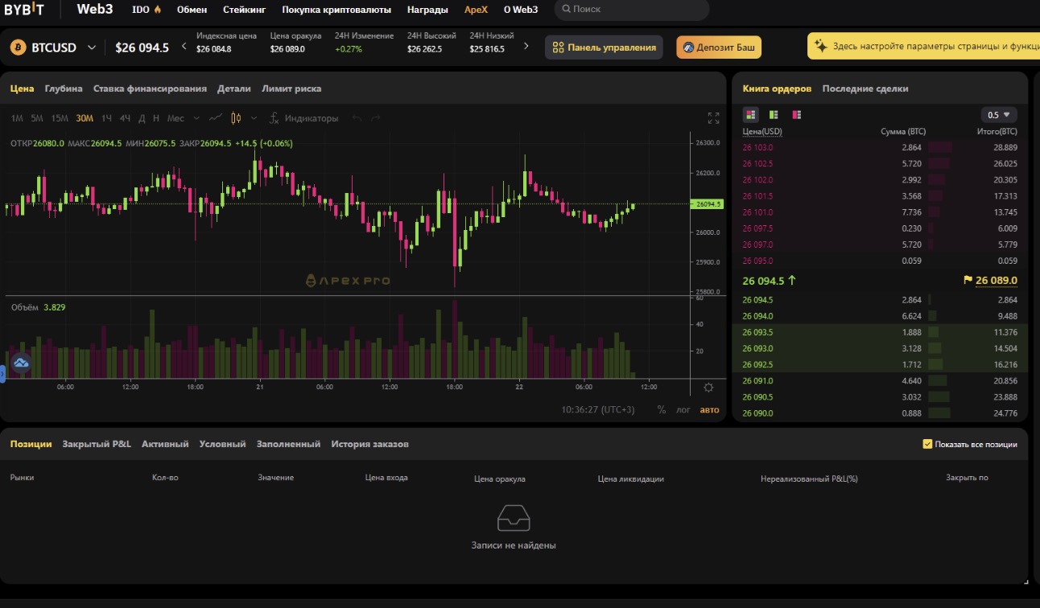Switch to the 'Последние сделки' tab

point(865,88)
